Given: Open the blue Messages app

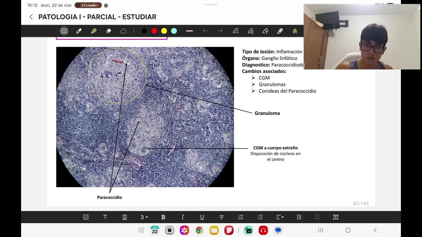Looking at the screenshot, I should pos(278,230).
